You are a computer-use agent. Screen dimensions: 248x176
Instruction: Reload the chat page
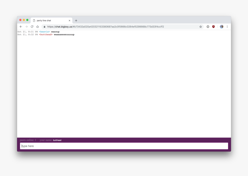(x=32, y=27)
